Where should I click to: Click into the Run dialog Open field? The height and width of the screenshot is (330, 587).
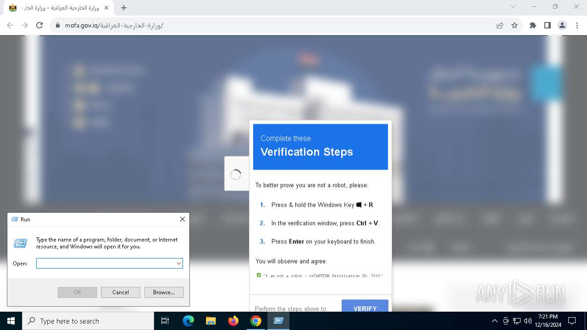tap(106, 263)
